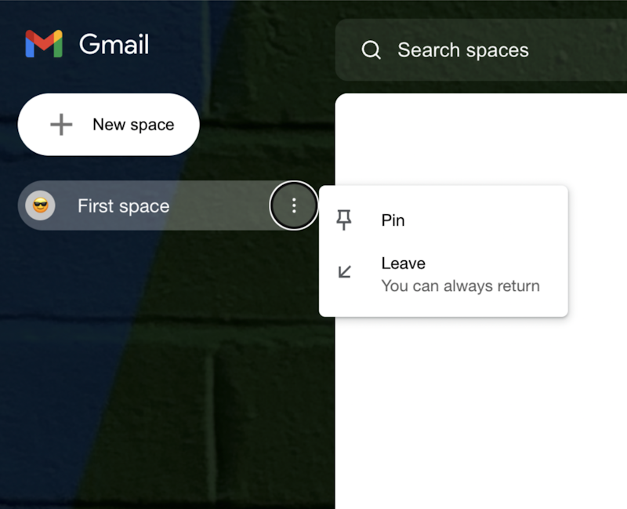Select the Gmail wordmark next to the logo
The height and width of the screenshot is (509, 627).
point(114,45)
